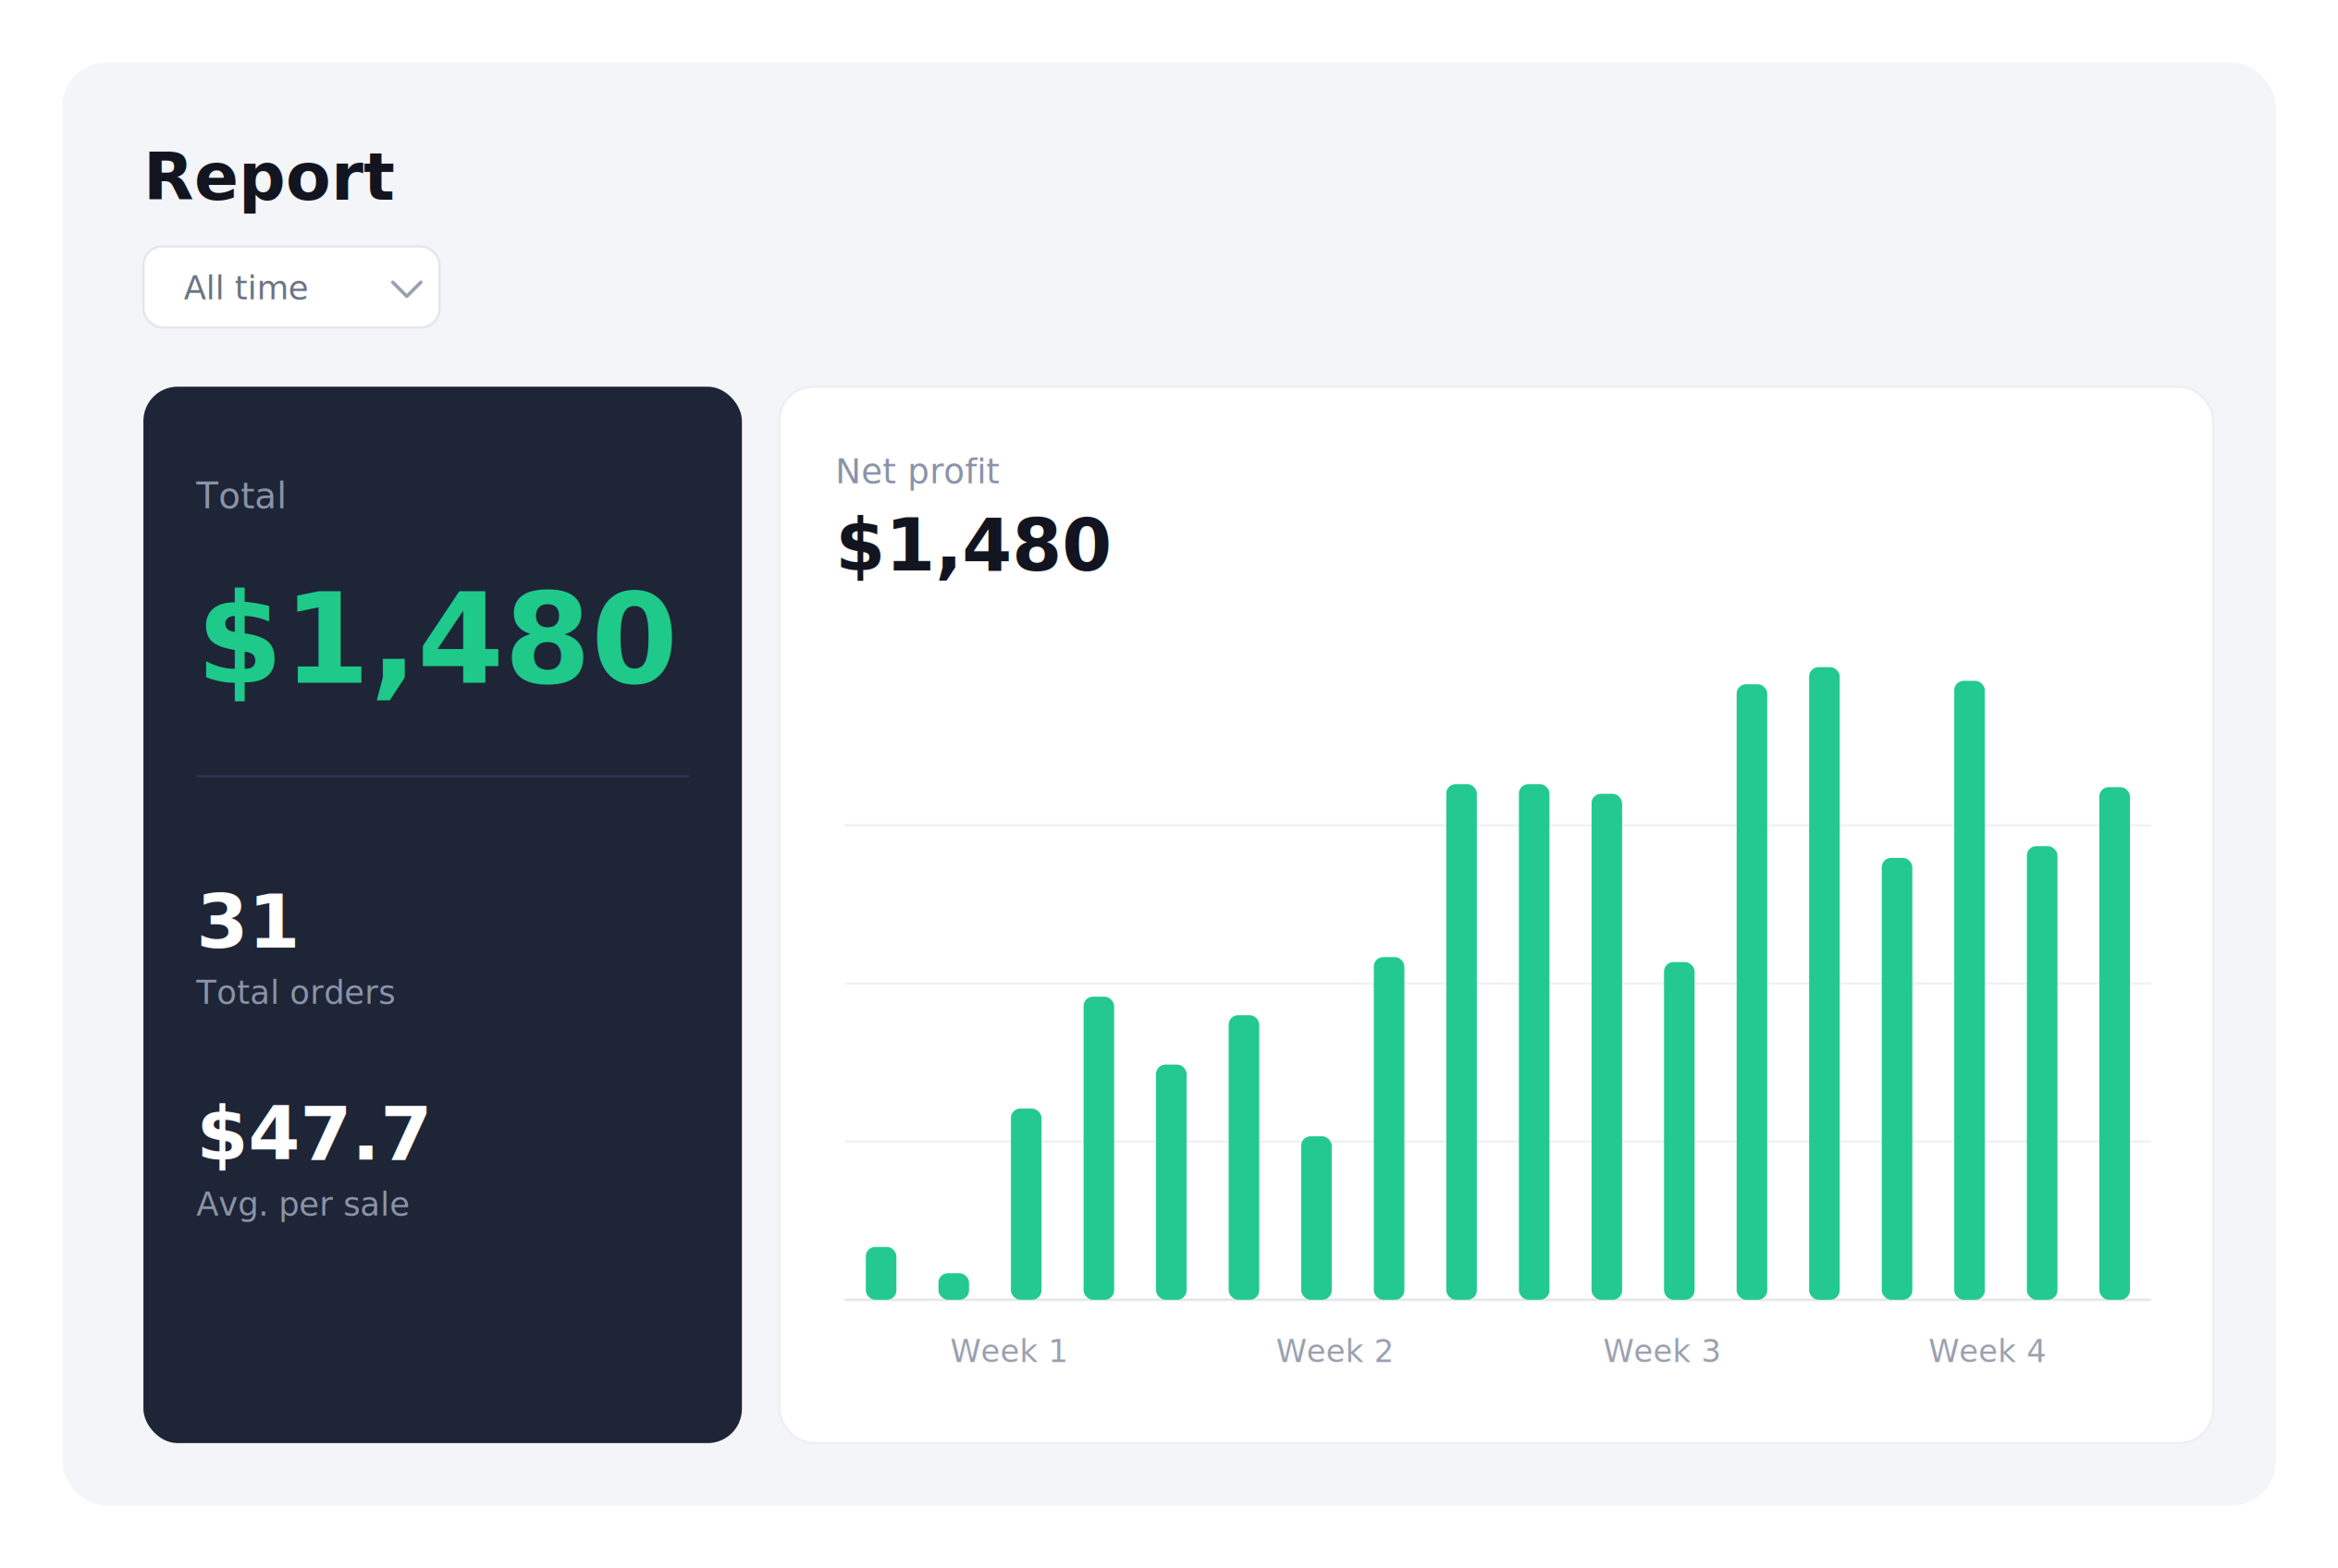Image resolution: width=2338 pixels, height=1568 pixels.
Task: Open the All time dropdown
Action: 291,287
